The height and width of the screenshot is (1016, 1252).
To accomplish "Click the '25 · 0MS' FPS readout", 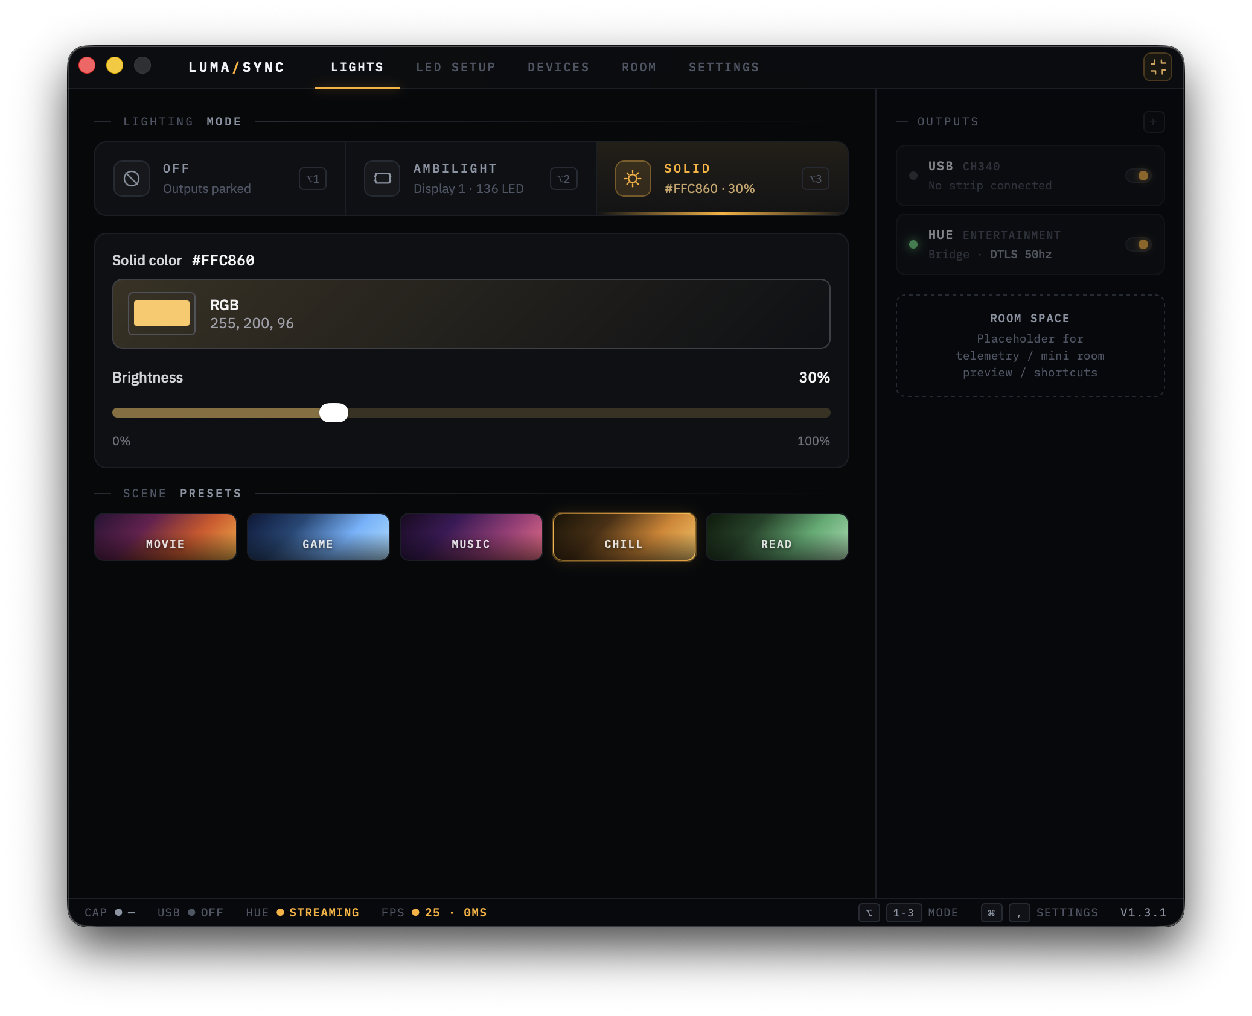I will [456, 913].
